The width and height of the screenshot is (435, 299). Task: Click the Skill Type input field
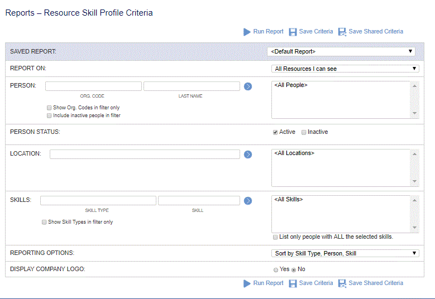coord(98,200)
